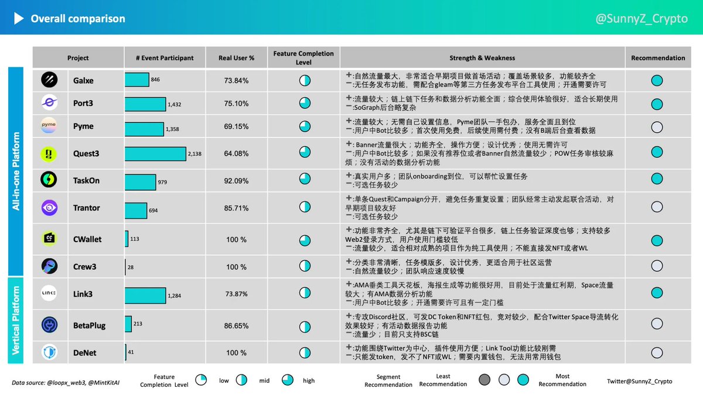Click BetaPlug's empty recommendation circle
Viewport: 703px width, 395px height.
tap(657, 325)
